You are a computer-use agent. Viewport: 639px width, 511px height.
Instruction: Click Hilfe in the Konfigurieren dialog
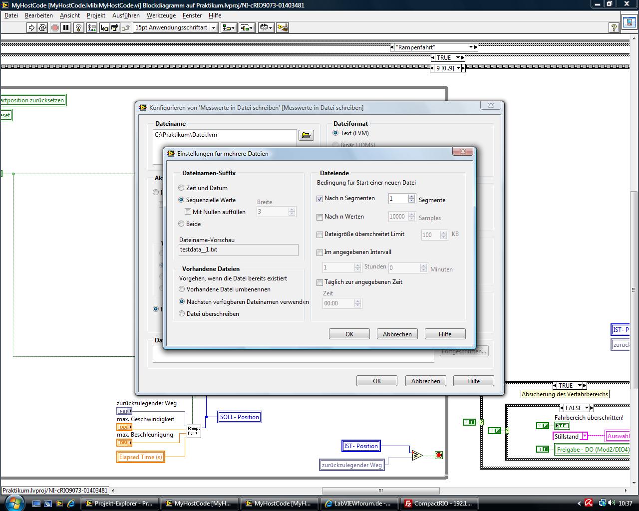point(474,381)
